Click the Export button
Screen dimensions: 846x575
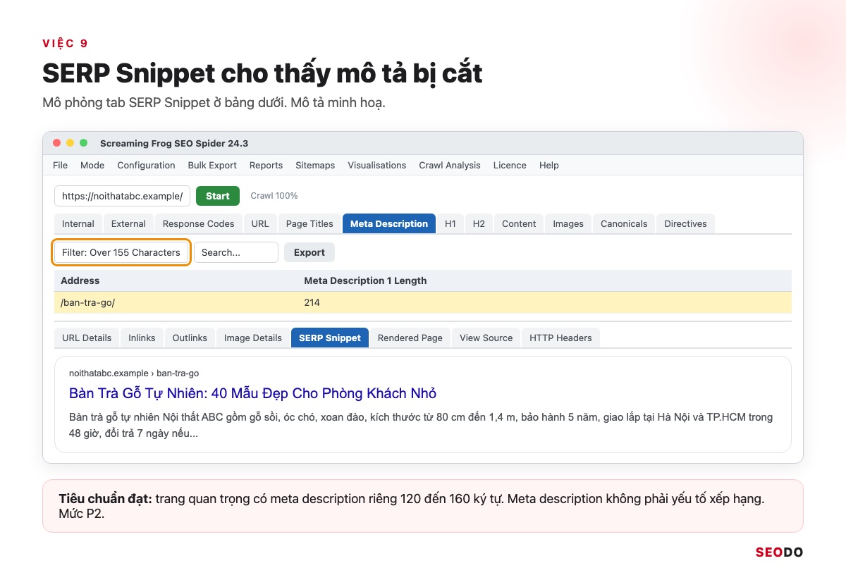point(309,252)
